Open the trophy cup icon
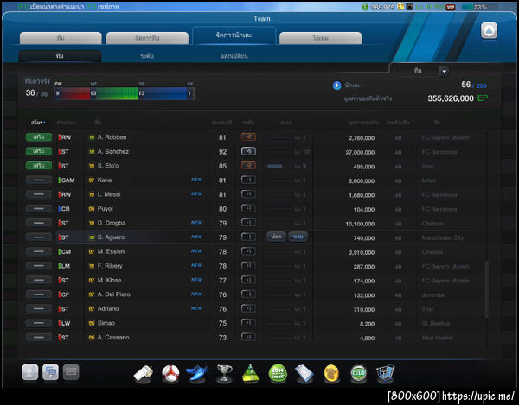This screenshot has width=519, height=405. click(224, 374)
